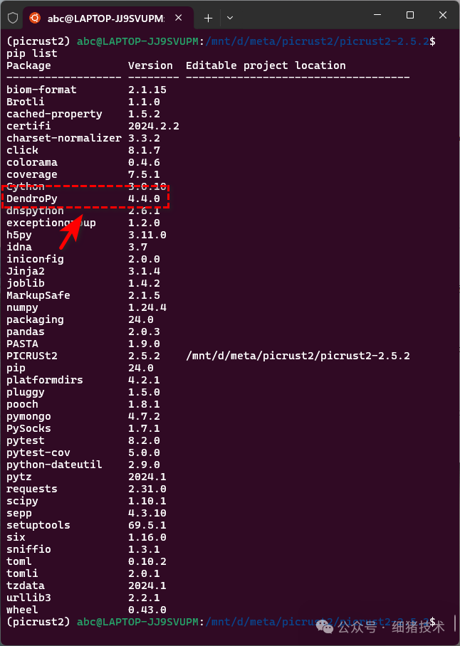
Task: Minimize the terminal window
Action: (x=377, y=15)
